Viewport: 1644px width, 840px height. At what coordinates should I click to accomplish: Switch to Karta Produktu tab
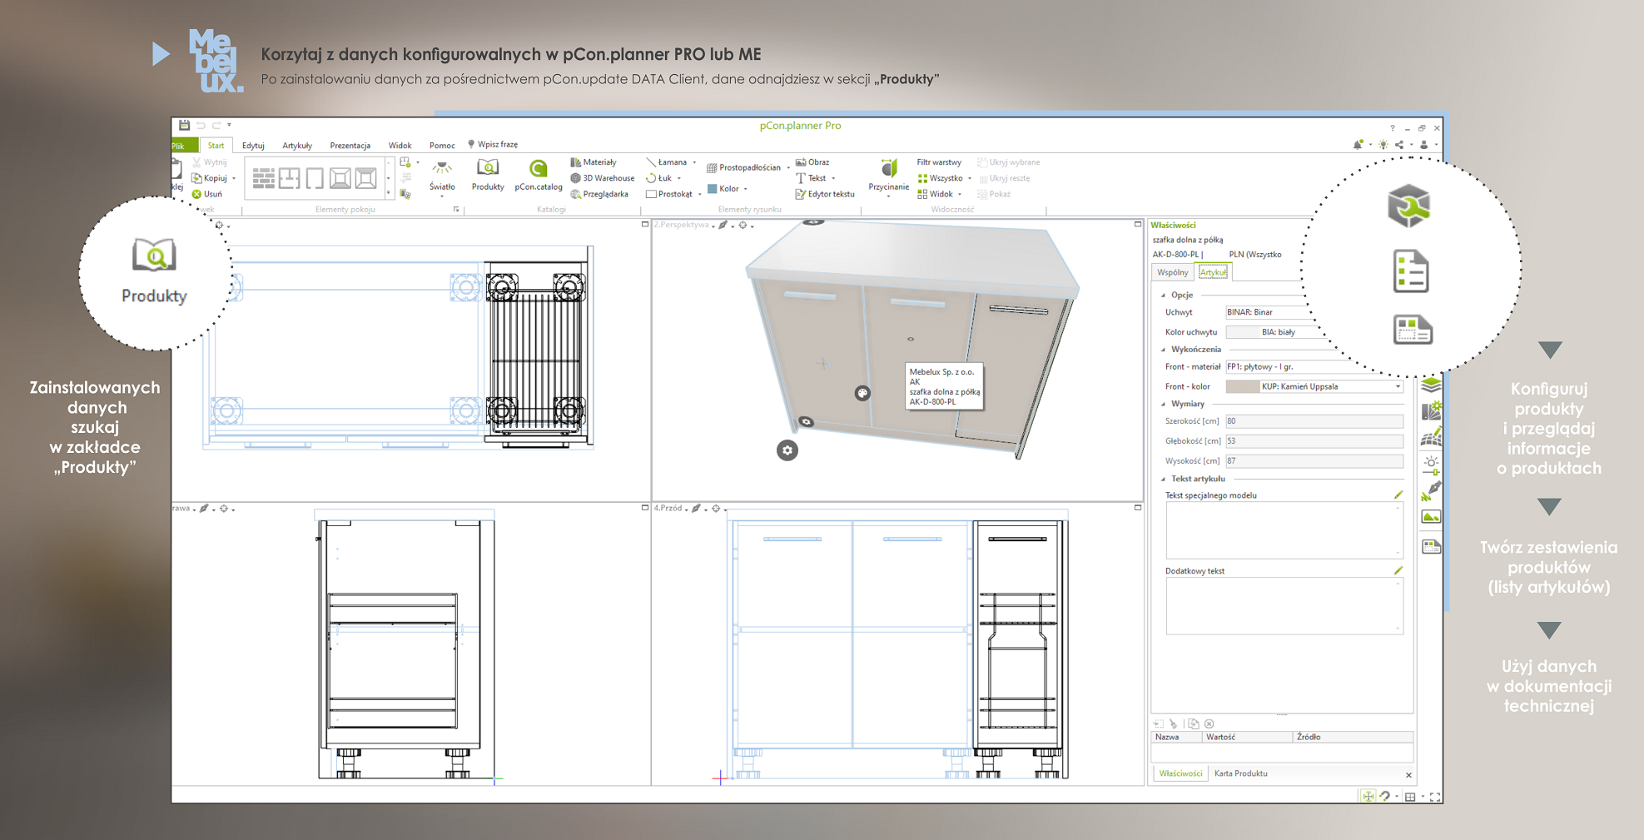point(1240,773)
